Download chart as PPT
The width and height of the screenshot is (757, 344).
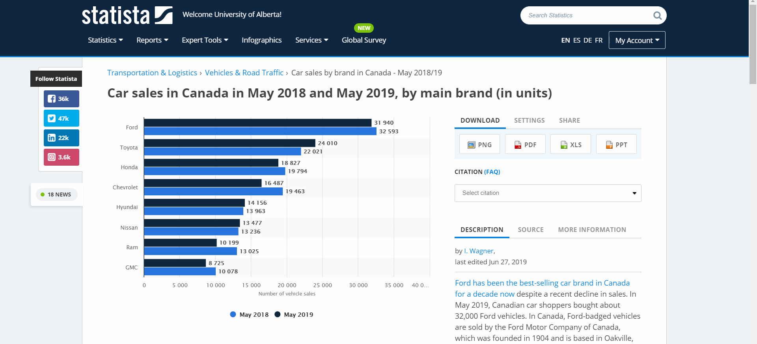tap(616, 144)
